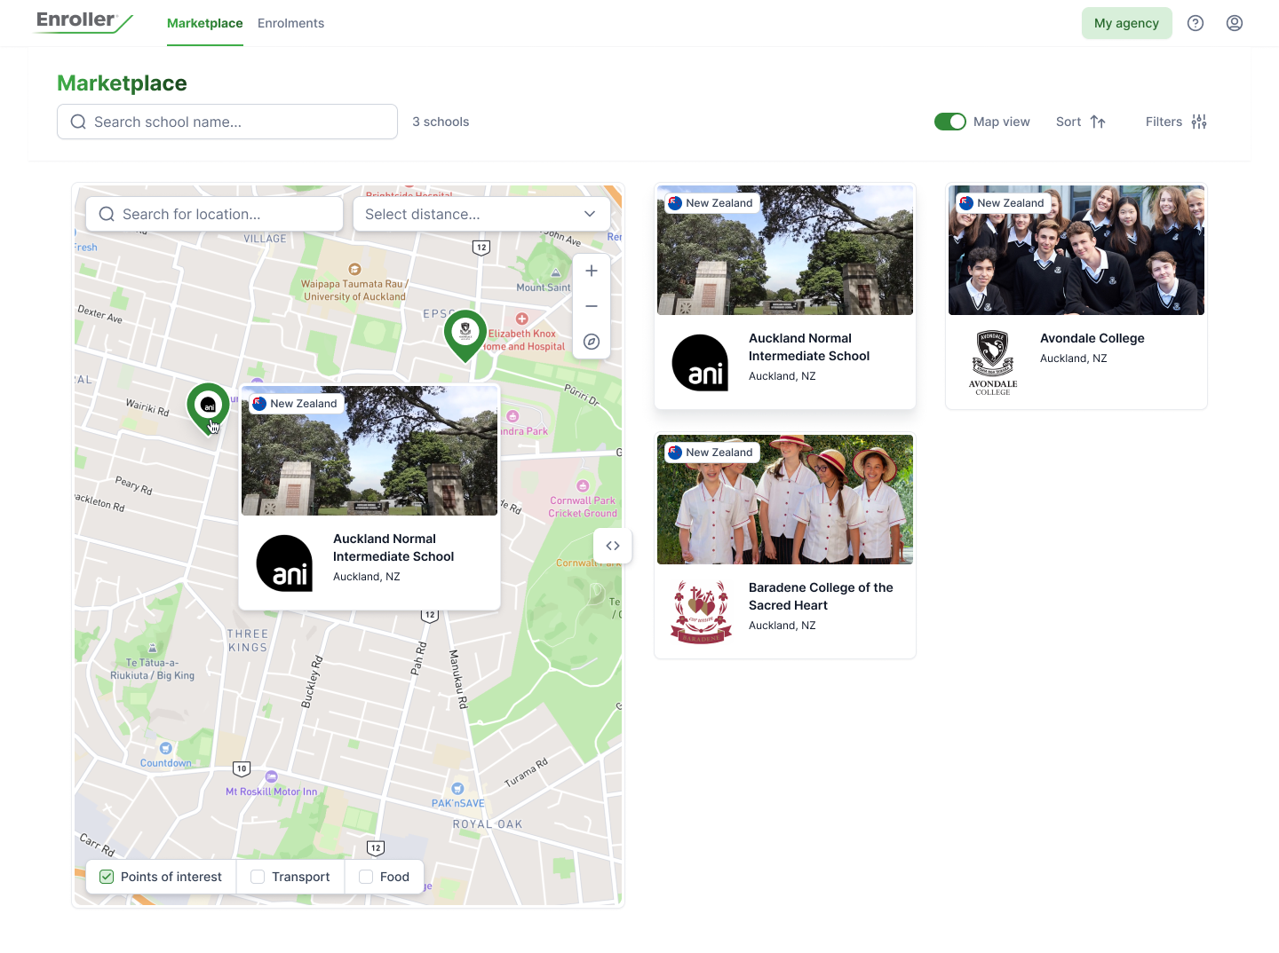Enable the Food checkbox
This screenshot has height=953, width=1279.
point(366,877)
